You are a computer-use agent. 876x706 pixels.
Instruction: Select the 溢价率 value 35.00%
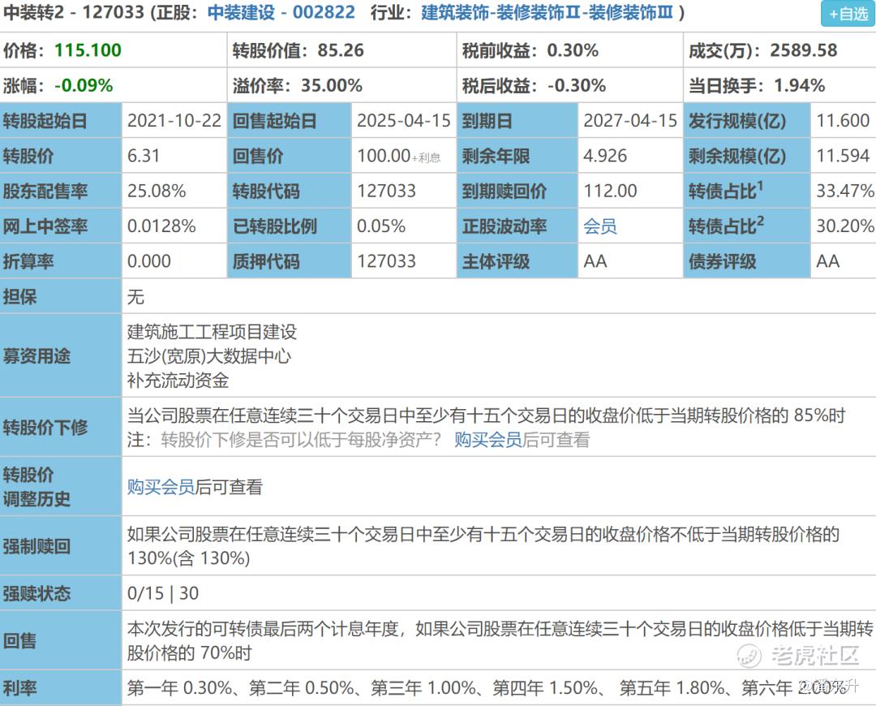pos(332,85)
